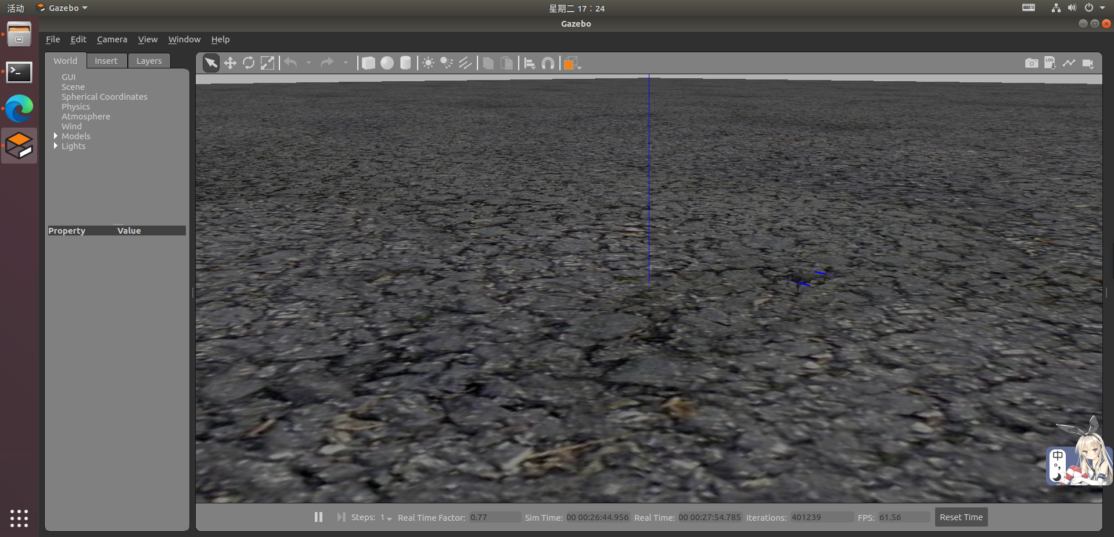Activate the translate mode tool
Screen dimensions: 1114x537
[230, 63]
